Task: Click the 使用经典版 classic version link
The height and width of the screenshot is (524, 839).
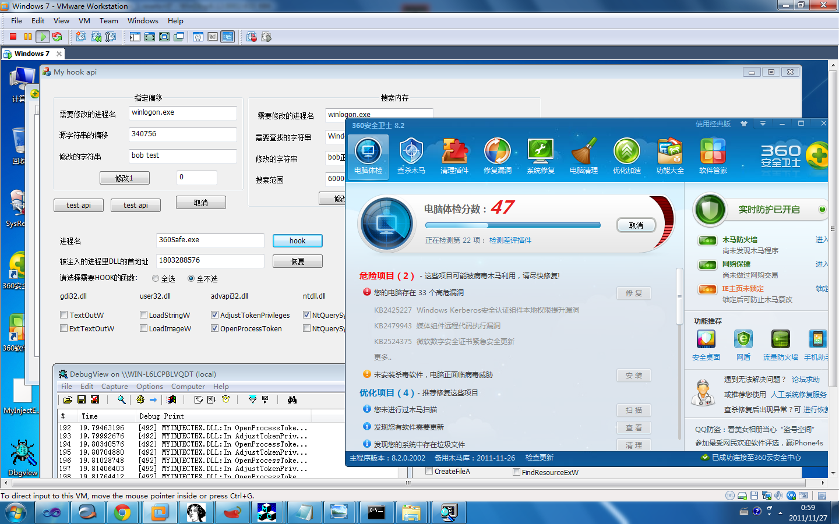Action: [x=713, y=124]
